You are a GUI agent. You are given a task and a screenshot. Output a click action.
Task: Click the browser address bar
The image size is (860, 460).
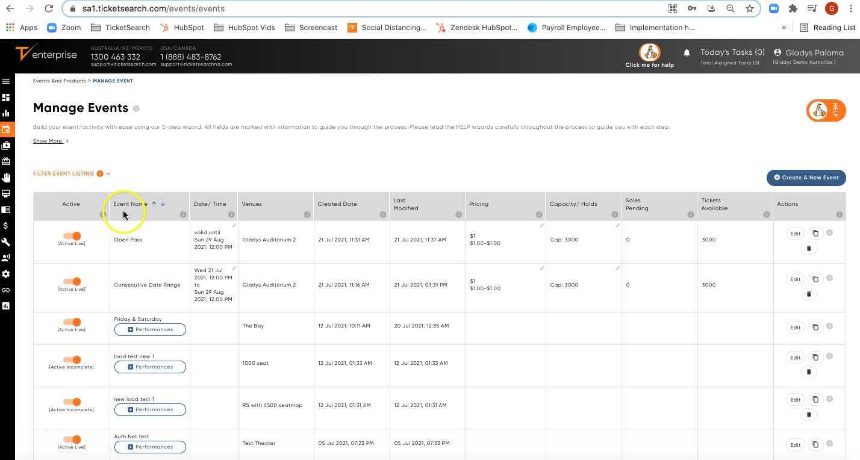361,8
